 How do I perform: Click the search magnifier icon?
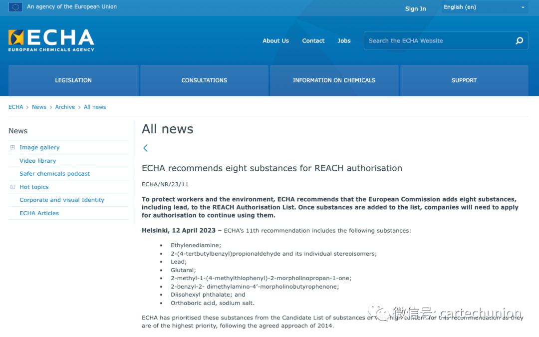tap(519, 40)
